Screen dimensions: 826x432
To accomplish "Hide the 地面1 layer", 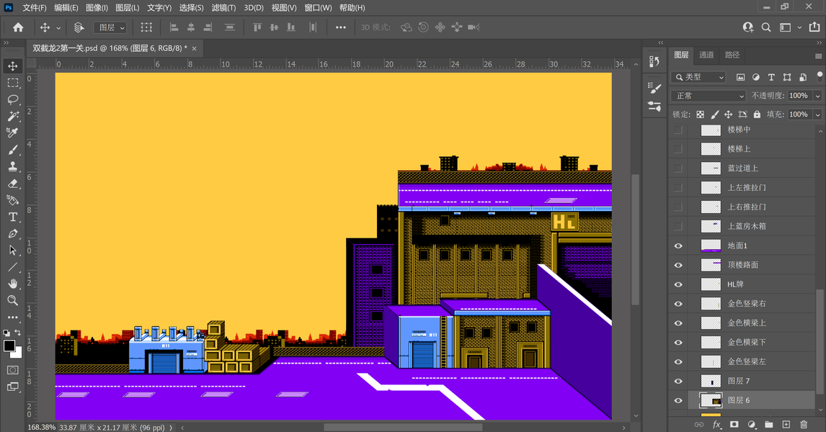I will (678, 246).
